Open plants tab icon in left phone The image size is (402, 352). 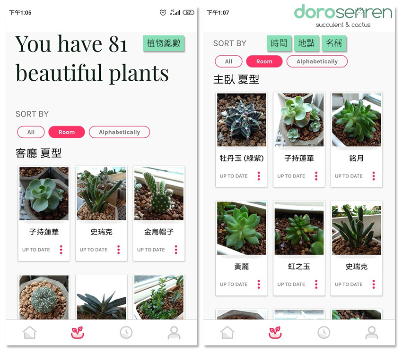click(x=78, y=332)
